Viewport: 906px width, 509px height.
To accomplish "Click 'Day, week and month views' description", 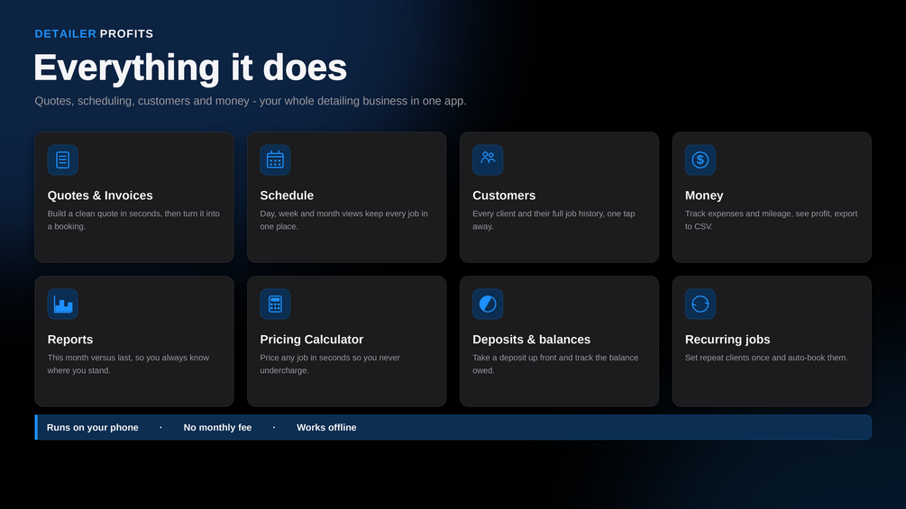I will pos(343,220).
